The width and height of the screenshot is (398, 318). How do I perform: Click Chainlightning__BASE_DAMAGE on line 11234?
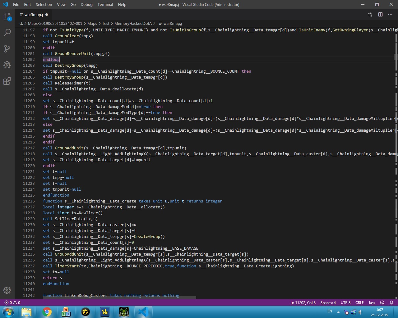point(166,248)
